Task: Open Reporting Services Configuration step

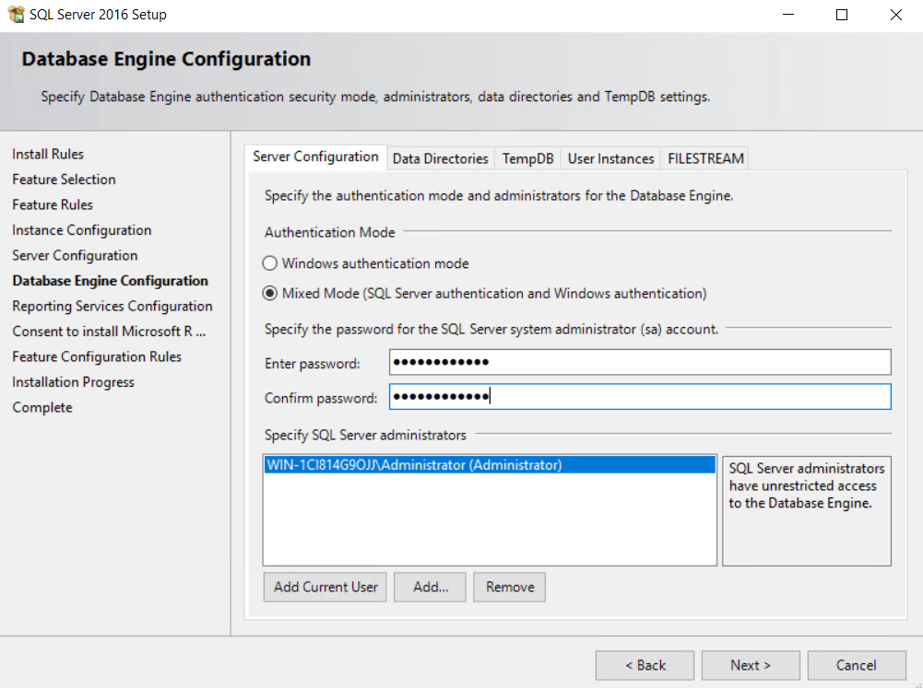Action: tap(112, 306)
